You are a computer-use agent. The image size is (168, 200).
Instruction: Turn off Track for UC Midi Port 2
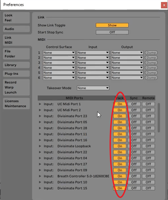[x=120, y=110]
